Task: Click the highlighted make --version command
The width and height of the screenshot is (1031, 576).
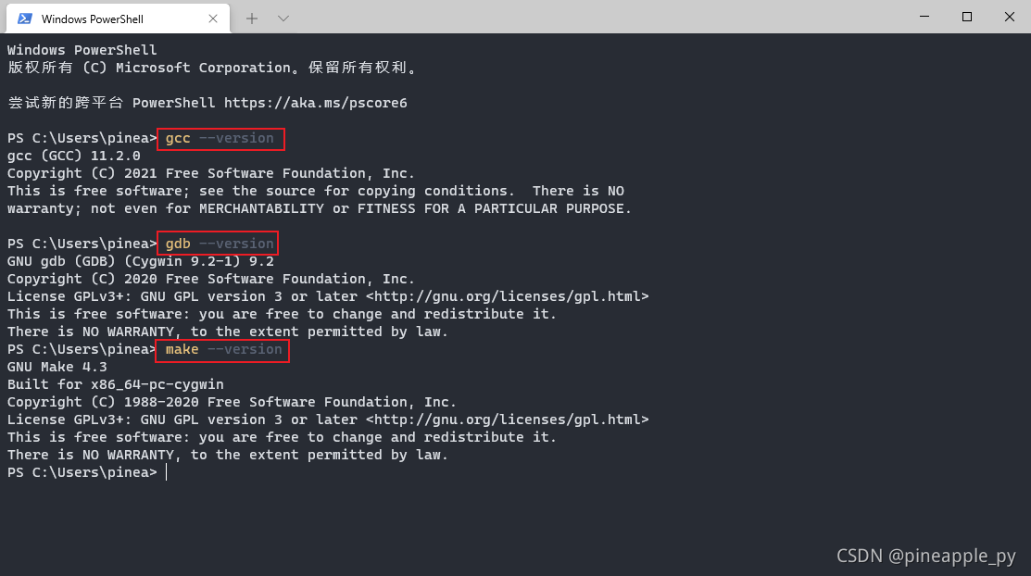Action: [223, 349]
